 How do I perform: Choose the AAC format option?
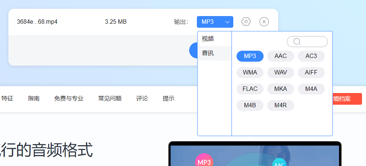(281, 56)
